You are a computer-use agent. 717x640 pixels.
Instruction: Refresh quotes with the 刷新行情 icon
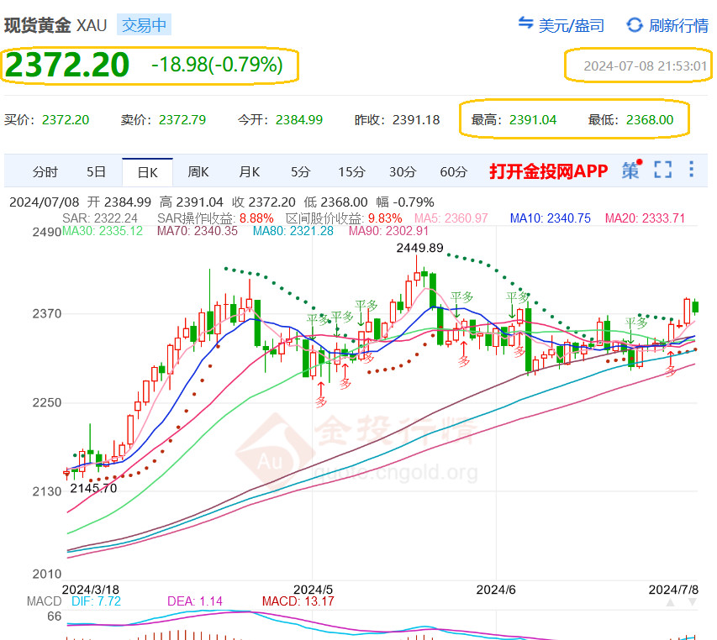point(635,24)
